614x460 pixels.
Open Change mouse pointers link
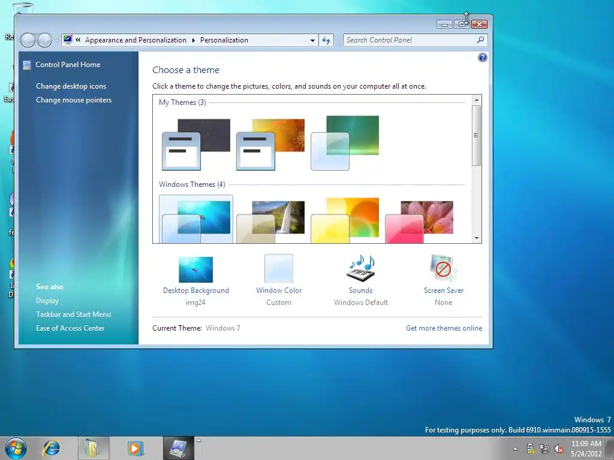[74, 100]
